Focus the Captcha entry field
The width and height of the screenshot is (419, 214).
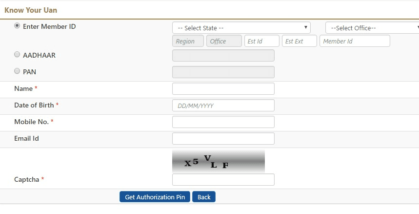(x=223, y=179)
